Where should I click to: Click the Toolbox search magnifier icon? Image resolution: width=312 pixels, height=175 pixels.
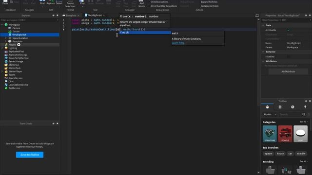(304, 114)
